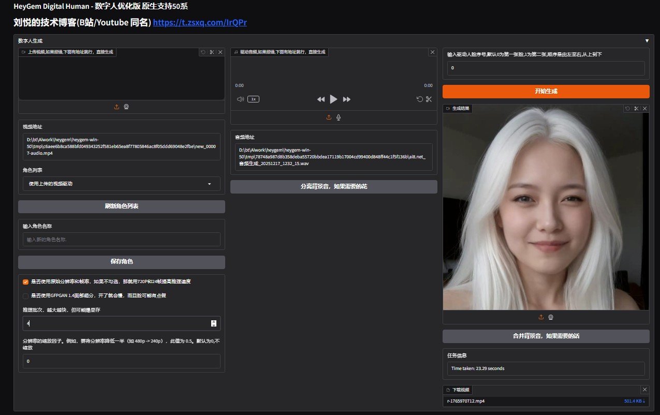This screenshot has height=415, width=660.
Task: Click the scissors trim icon on the video input
Action: click(x=212, y=52)
